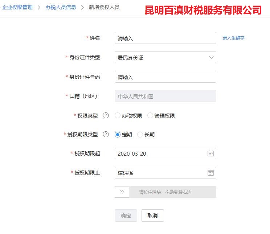Viewport: 270px width, 234px height.
Task: Go to 企业权限管理 breadcrumb
Action: (x=17, y=7)
